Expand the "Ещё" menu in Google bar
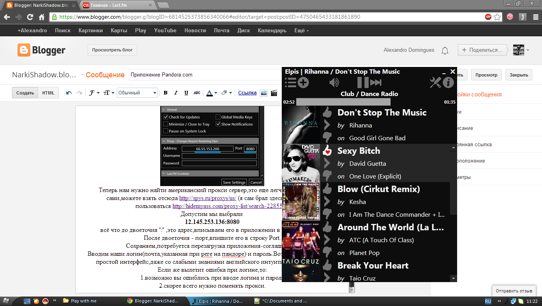Image resolution: width=542 pixels, height=306 pixels. [301, 31]
